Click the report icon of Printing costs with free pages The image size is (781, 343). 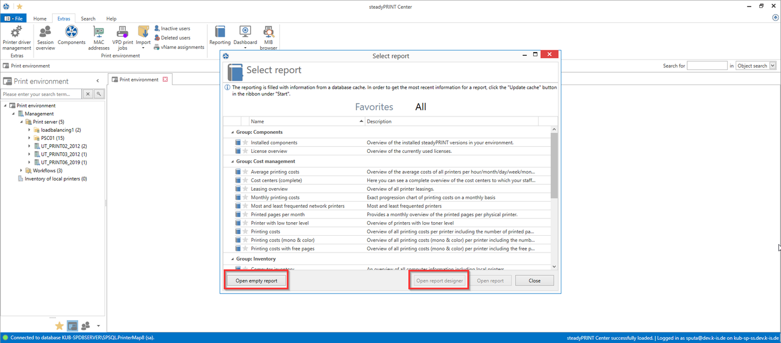coord(238,248)
